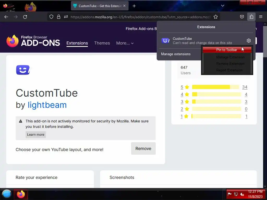Image resolution: width=267 pixels, height=200 pixels.
Task: Click the 4-star rating progress bar
Action: click(x=216, y=94)
